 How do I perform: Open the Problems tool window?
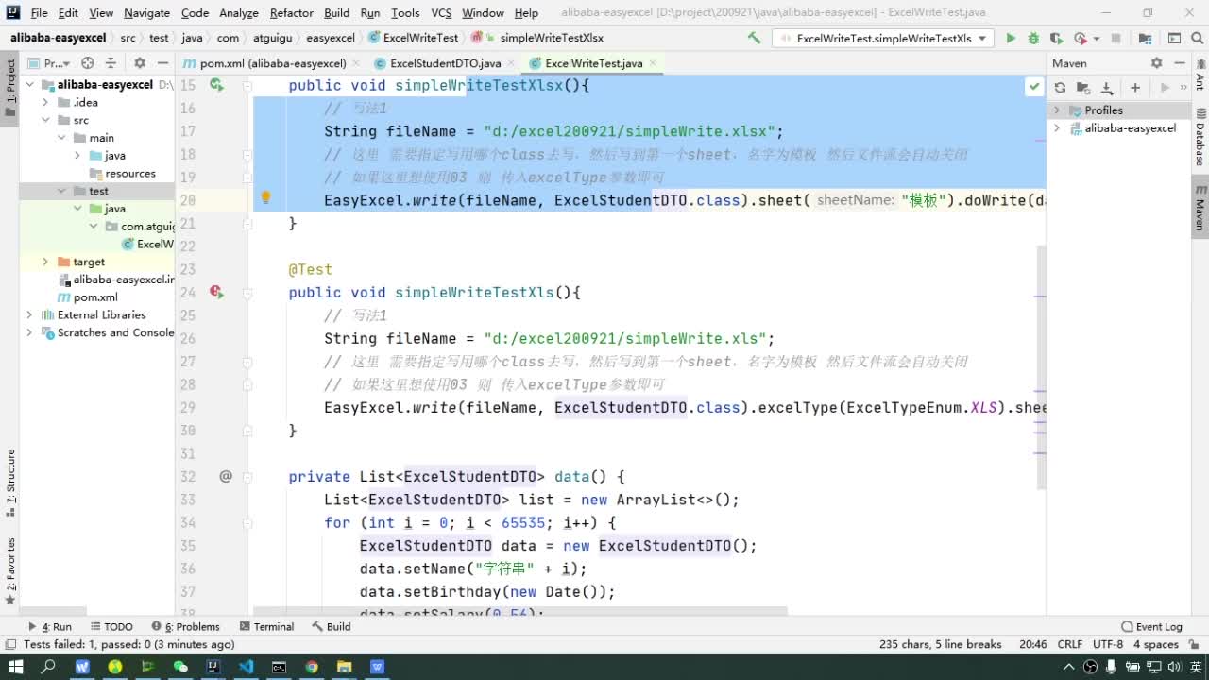[x=185, y=626]
